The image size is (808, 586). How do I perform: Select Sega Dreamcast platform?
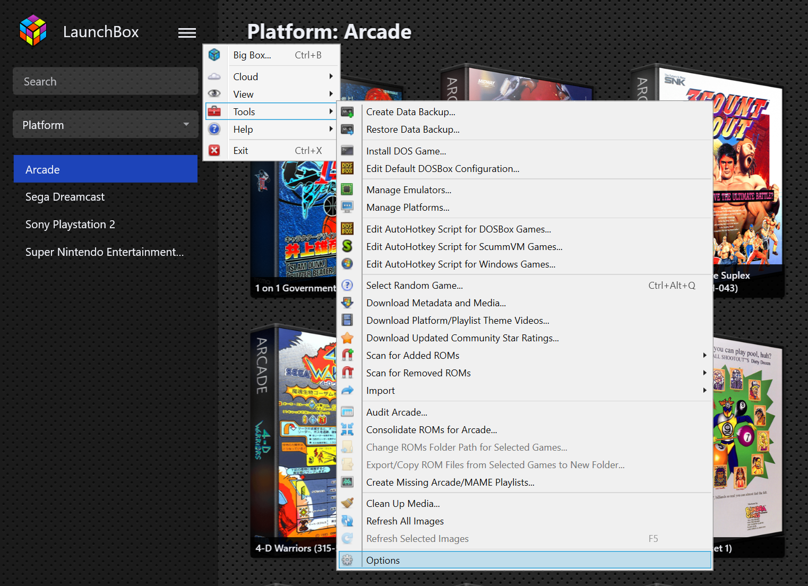105,197
